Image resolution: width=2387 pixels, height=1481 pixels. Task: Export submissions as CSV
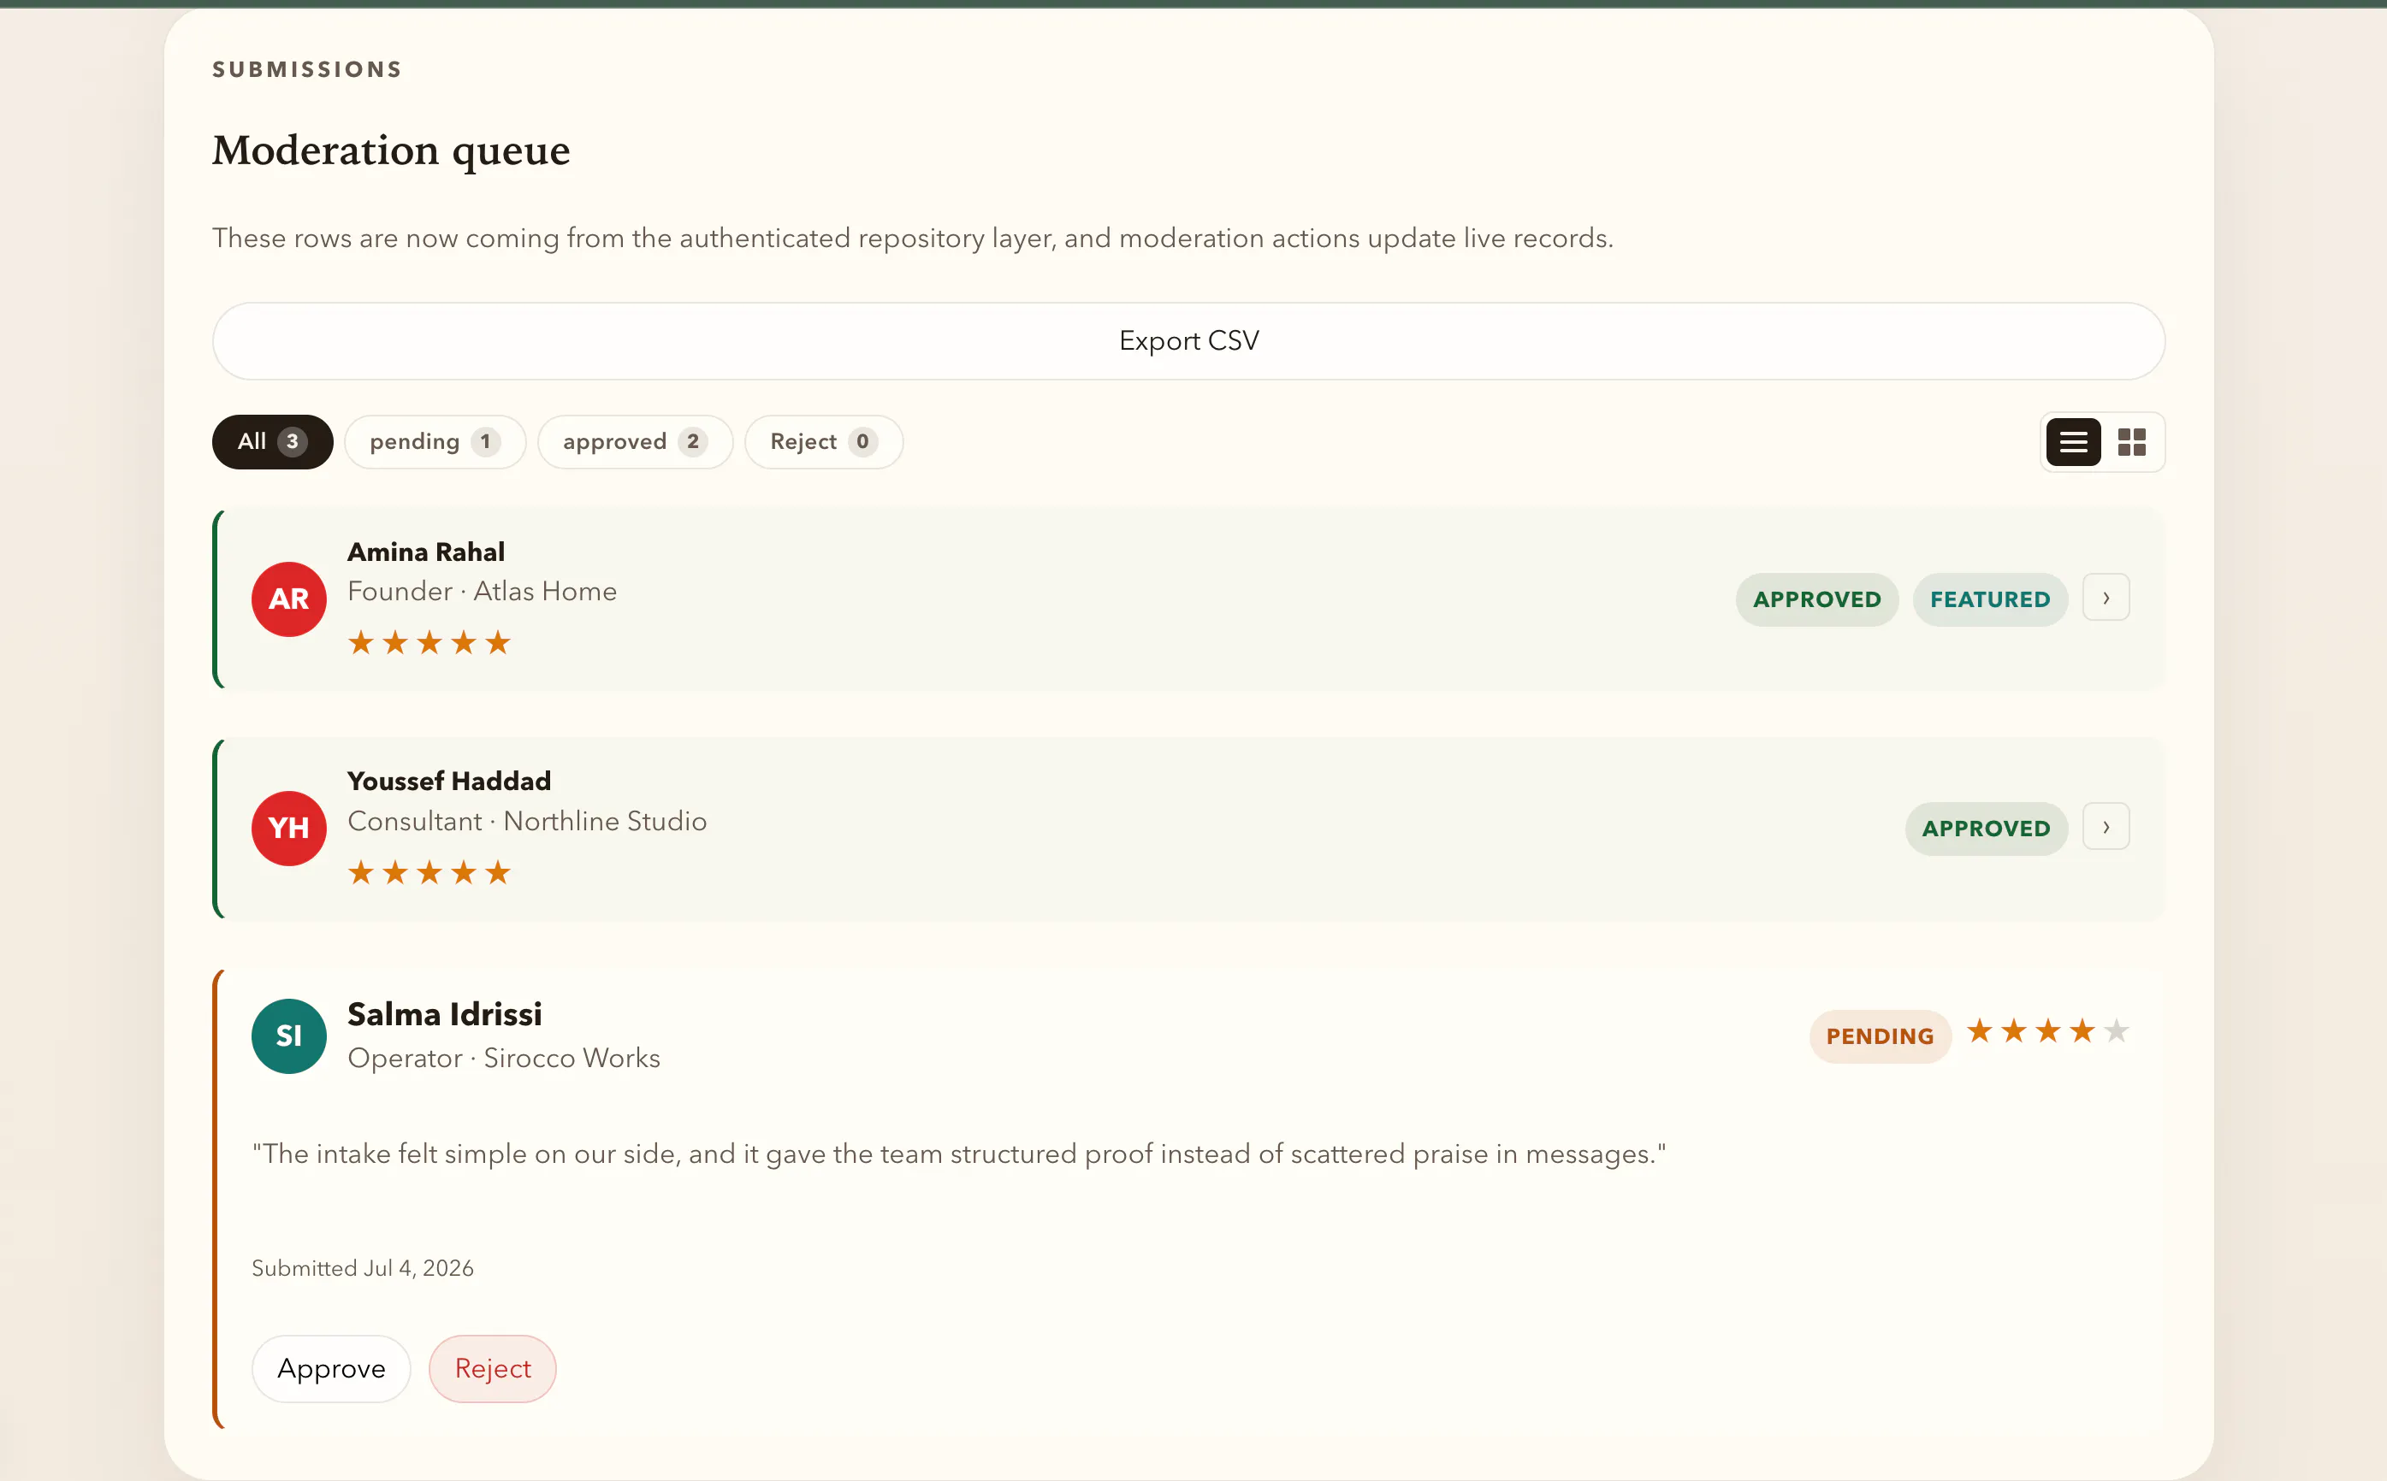coord(1188,341)
